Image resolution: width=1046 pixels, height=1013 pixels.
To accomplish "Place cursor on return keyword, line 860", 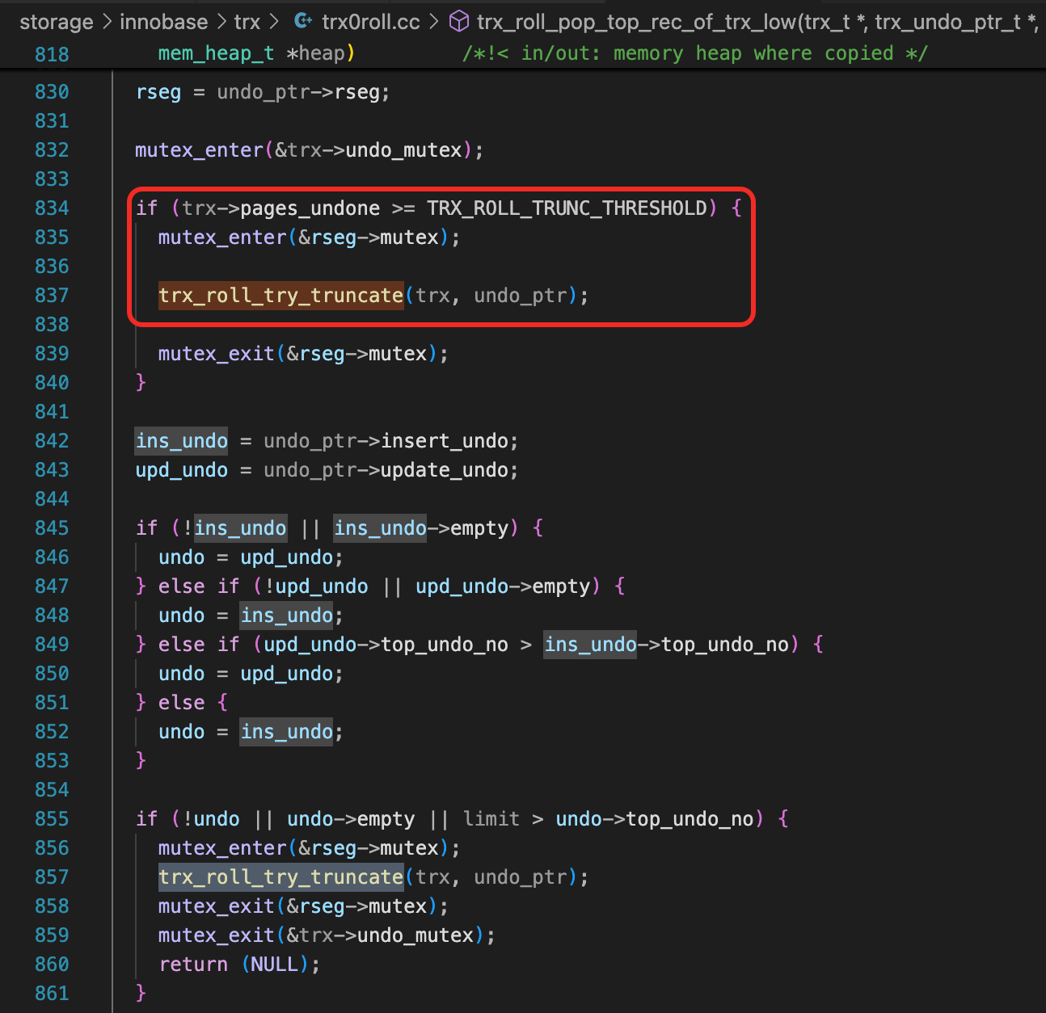I will 193,965.
